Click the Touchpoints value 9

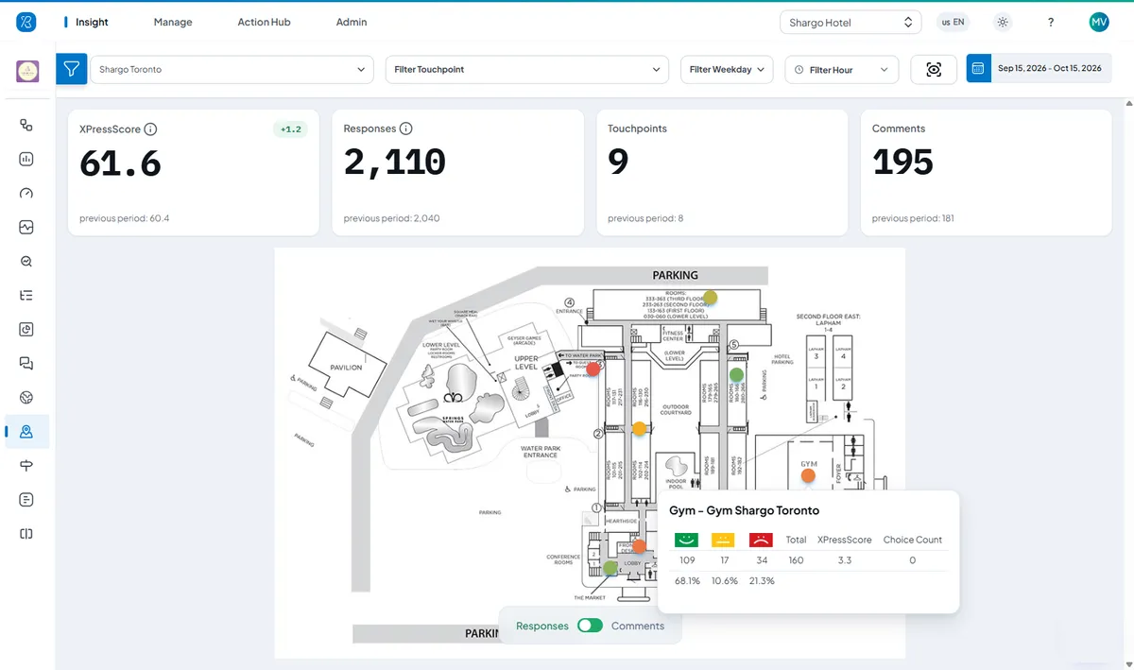(x=618, y=163)
